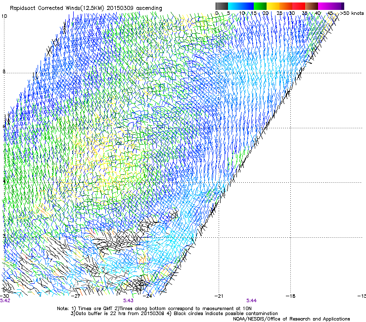Click the '40' legend speed label

pyautogui.click(x=318, y=13)
